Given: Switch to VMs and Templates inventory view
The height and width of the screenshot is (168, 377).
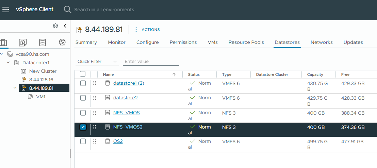Looking at the screenshot, I should (23, 43).
